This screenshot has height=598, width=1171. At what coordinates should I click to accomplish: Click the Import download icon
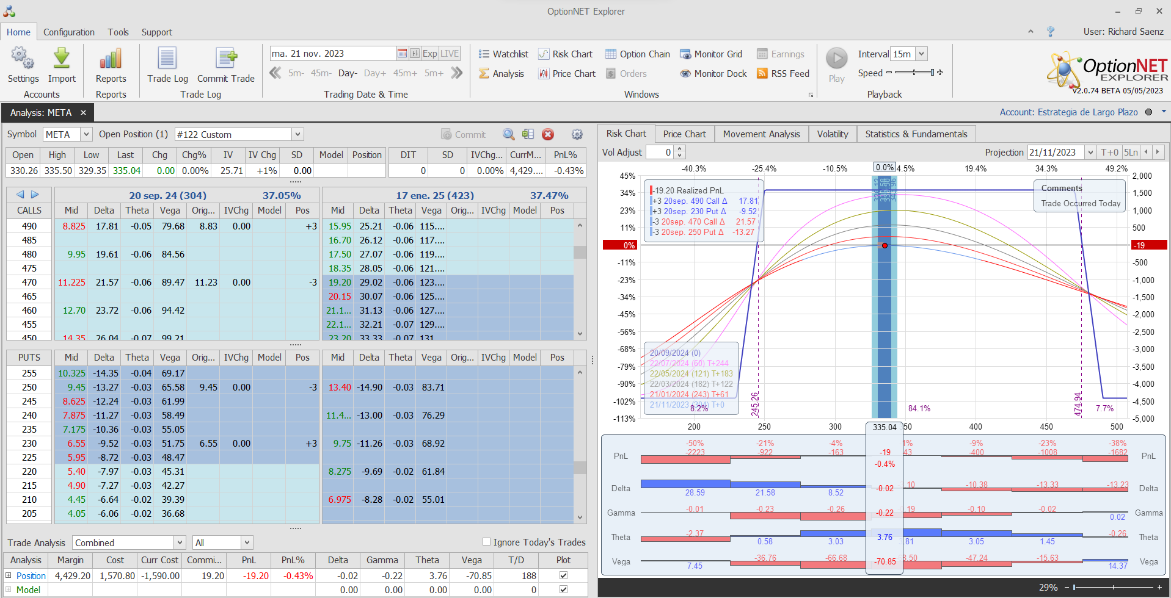pyautogui.click(x=62, y=59)
